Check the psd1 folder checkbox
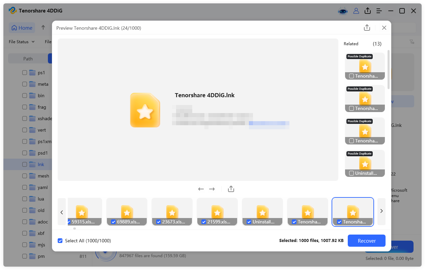425x270 pixels. pos(25,153)
